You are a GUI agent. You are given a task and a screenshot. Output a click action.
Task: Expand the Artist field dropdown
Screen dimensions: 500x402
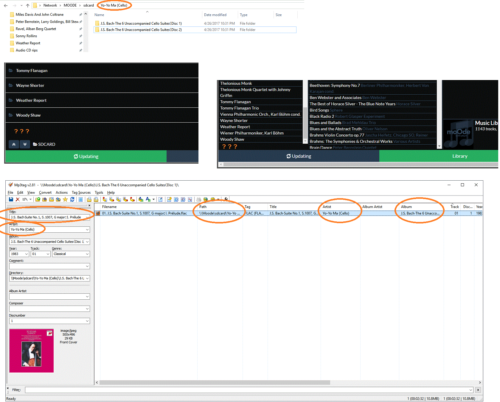87,230
